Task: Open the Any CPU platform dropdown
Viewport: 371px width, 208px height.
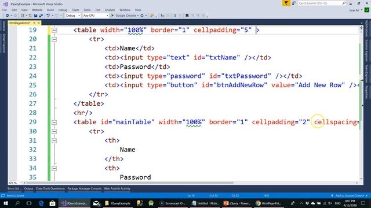Action: tap(95, 16)
